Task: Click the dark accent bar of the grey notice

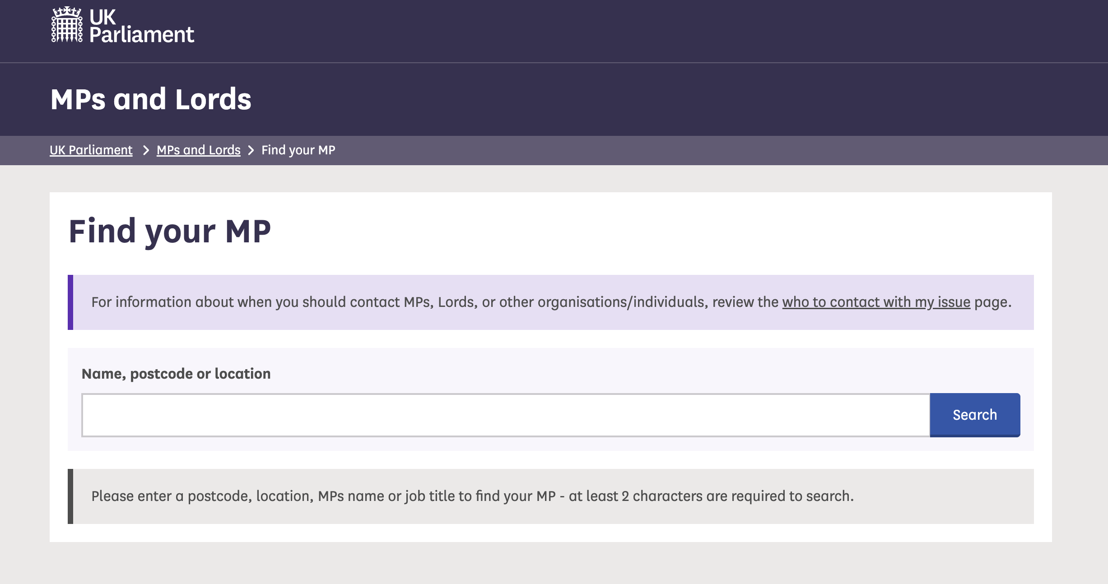Action: click(x=70, y=496)
